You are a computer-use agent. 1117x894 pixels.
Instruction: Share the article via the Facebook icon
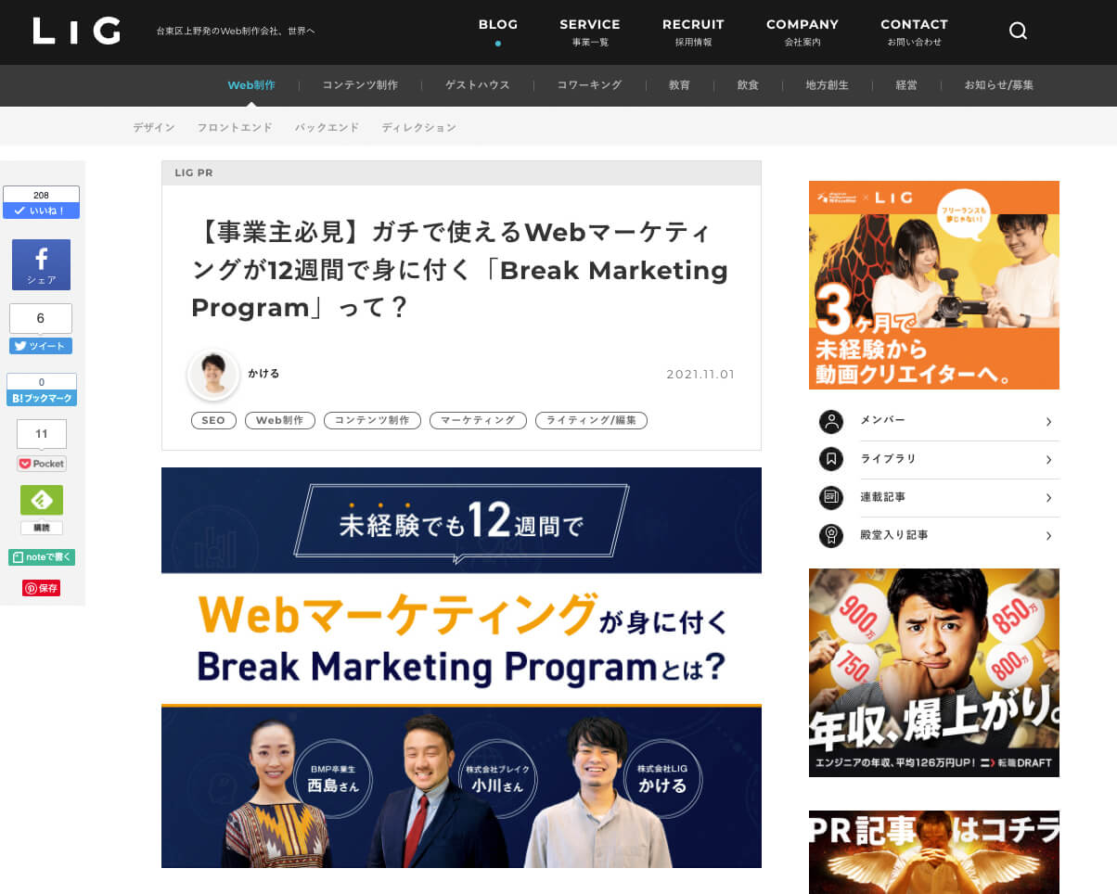point(41,264)
